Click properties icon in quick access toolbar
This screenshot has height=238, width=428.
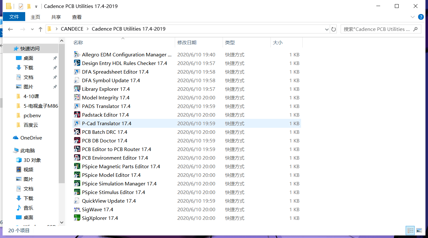pyautogui.click(x=21, y=6)
